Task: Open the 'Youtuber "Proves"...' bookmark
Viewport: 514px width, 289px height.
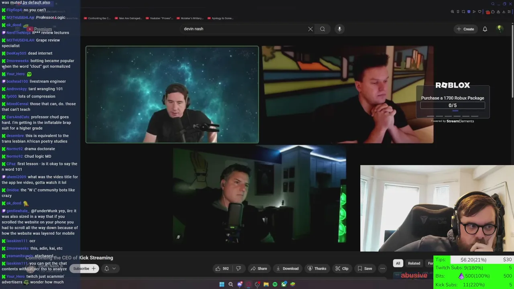Action: click(x=159, y=18)
